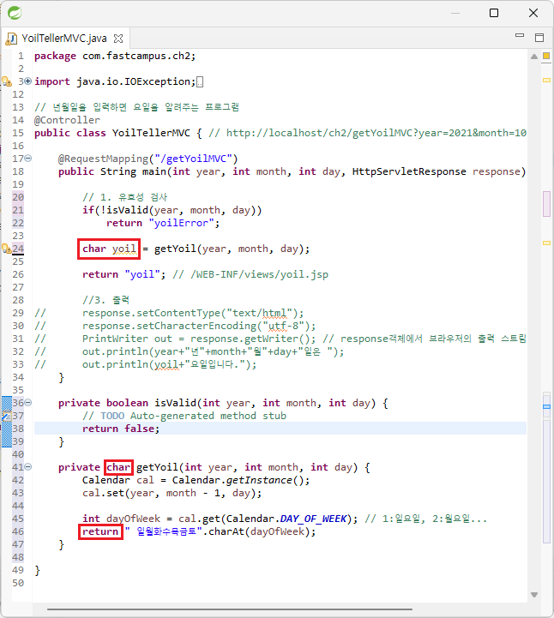Click the Spring leaf application icon
The height and width of the screenshot is (618, 554).
[15, 13]
